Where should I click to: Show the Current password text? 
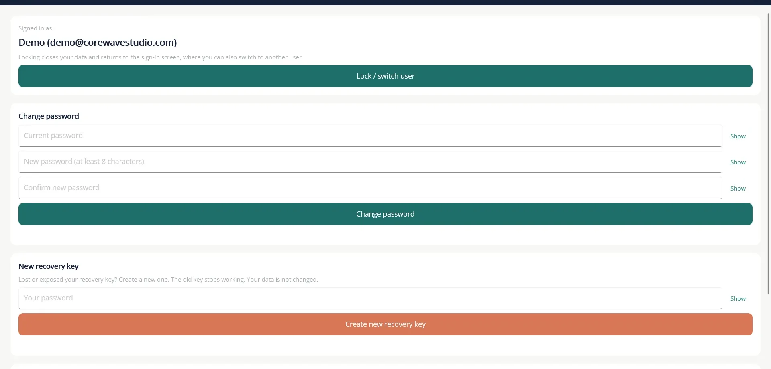coord(738,136)
